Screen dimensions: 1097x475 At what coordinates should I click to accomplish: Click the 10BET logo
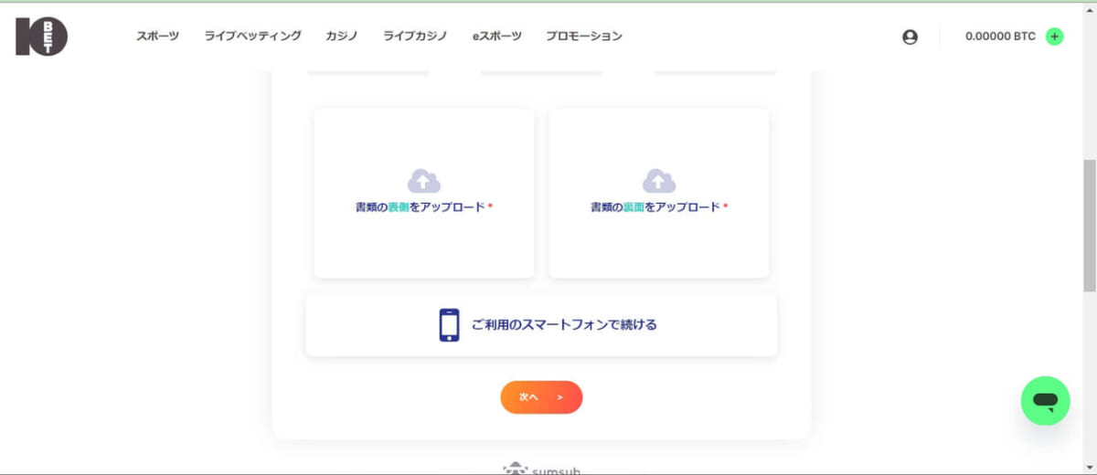click(x=41, y=37)
